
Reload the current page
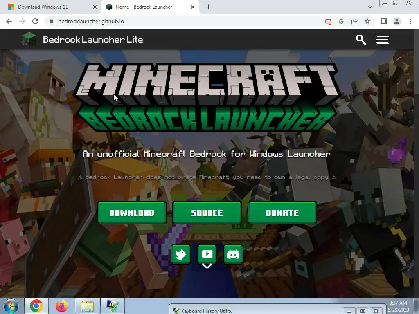point(35,21)
